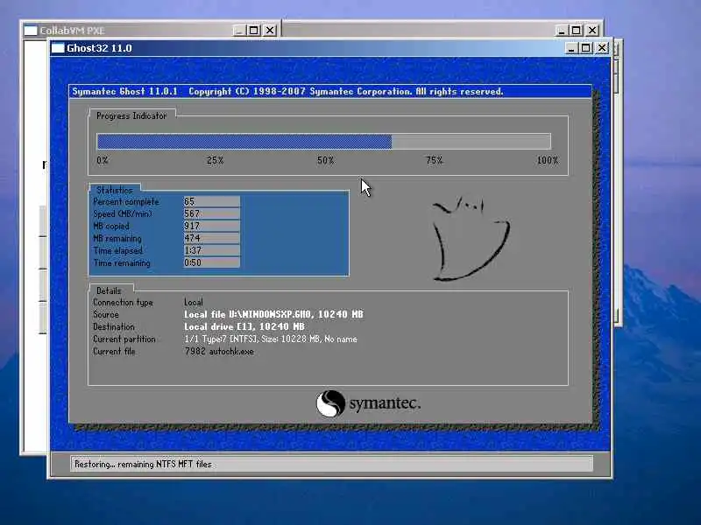Click the Restoring remaining NTFS MFT status
This screenshot has width=701, height=525.
[x=143, y=465]
